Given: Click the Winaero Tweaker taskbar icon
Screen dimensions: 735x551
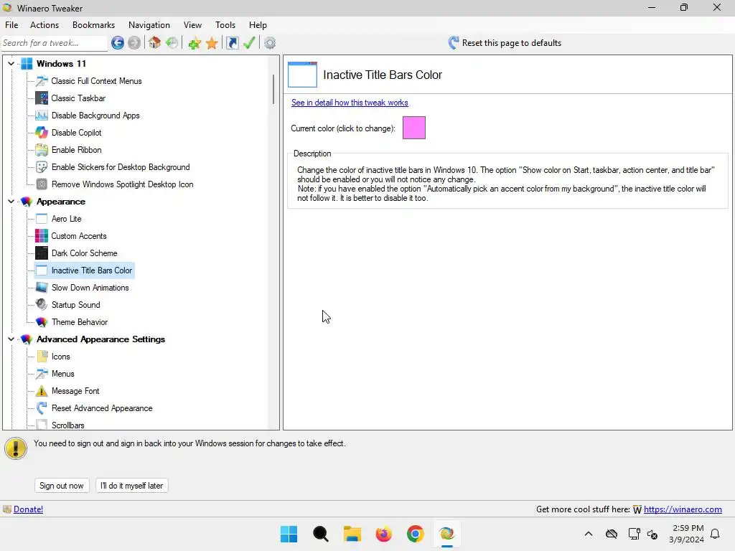Looking at the screenshot, I should coord(446,534).
